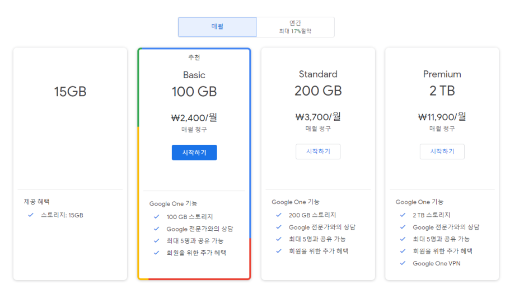Image resolution: width=524 pixels, height=299 pixels.
Task: Click 시작하기 for Premium 2 TB plan
Action: (x=442, y=151)
